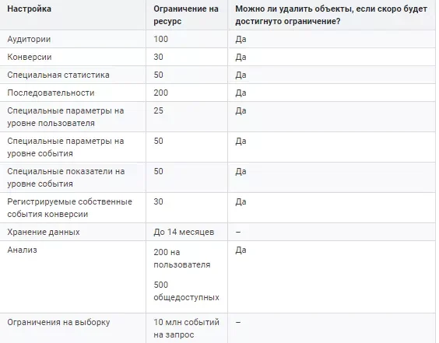The height and width of the screenshot is (343, 439).
Task: Select the «Последовательности» row label
Action: click(51, 93)
